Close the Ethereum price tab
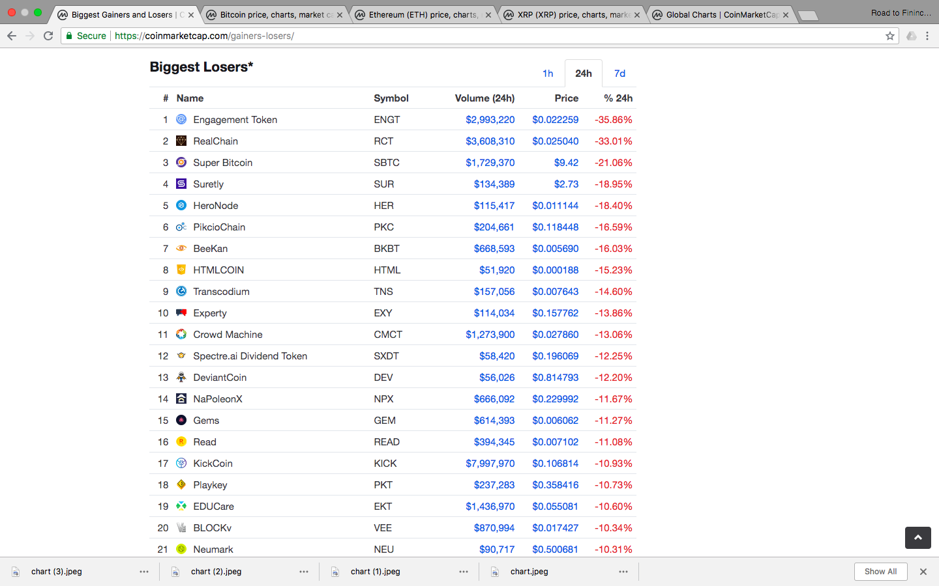939x586 pixels. [488, 15]
